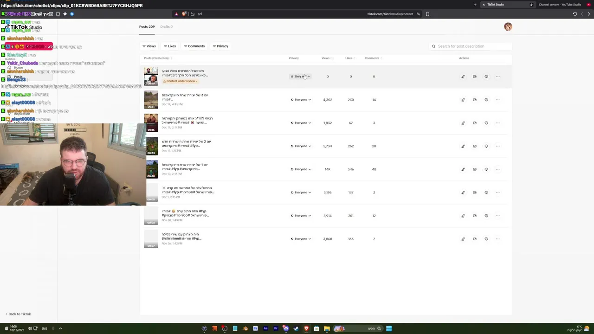Click the Windows Start button
Viewport: 594px width, 334px height.
pos(389,328)
